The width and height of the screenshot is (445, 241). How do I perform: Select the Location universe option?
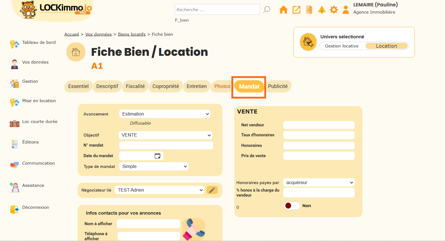[x=386, y=46]
